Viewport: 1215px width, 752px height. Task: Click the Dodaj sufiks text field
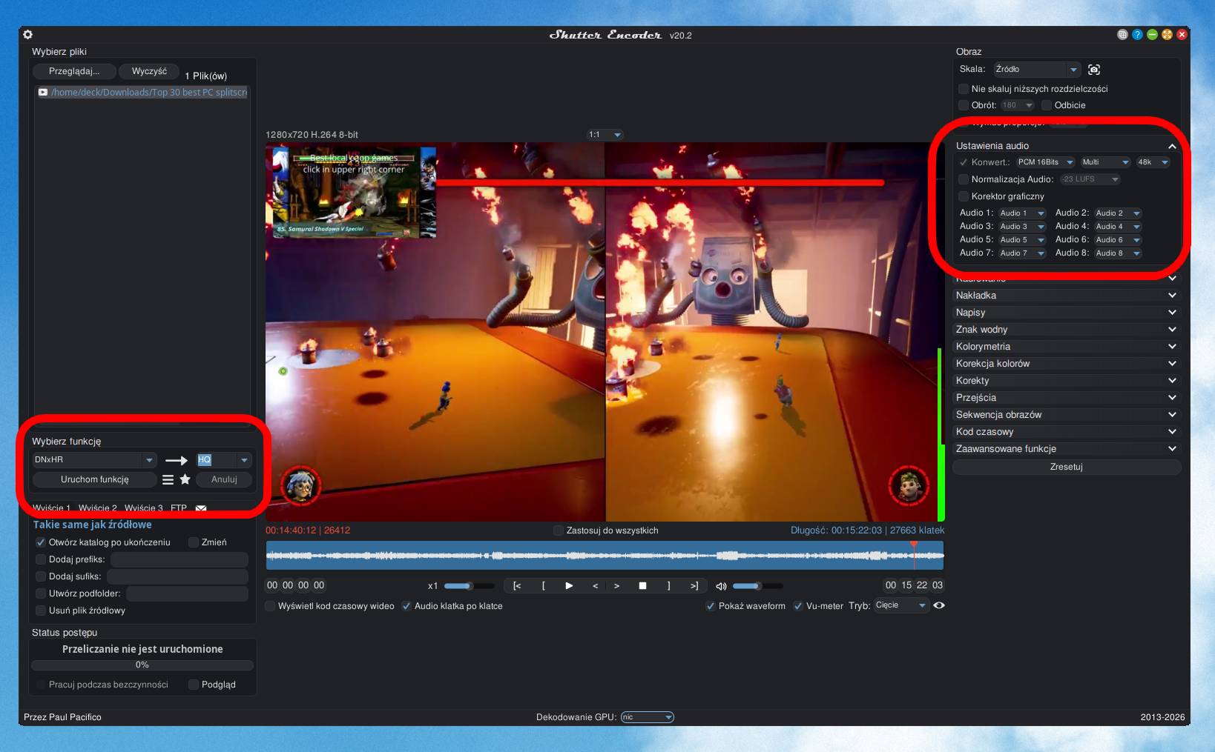point(178,576)
